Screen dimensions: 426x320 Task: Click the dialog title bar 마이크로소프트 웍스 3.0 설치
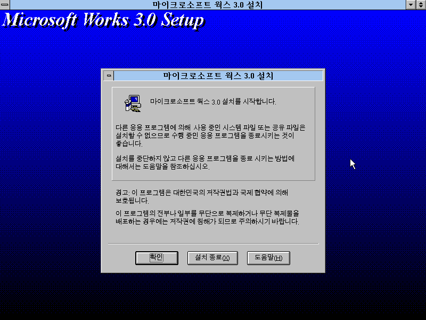(218, 76)
